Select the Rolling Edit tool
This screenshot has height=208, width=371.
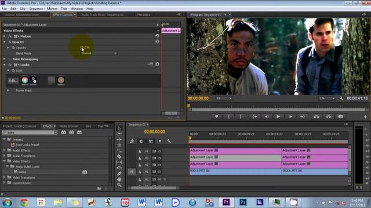[x=119, y=145]
